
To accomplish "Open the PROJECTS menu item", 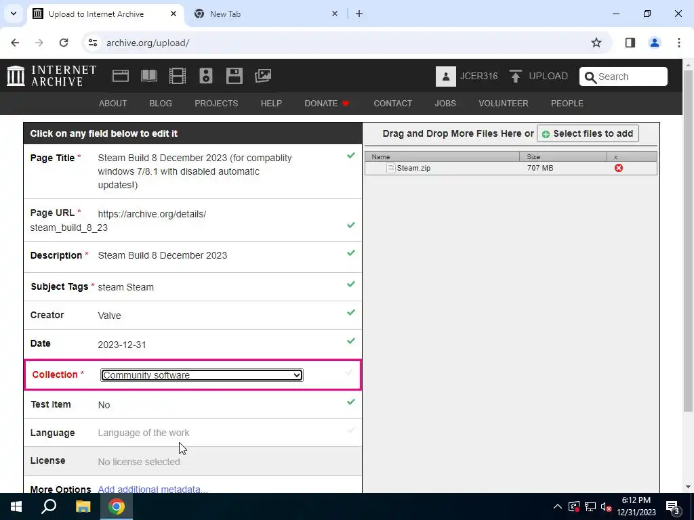I will (x=216, y=104).
